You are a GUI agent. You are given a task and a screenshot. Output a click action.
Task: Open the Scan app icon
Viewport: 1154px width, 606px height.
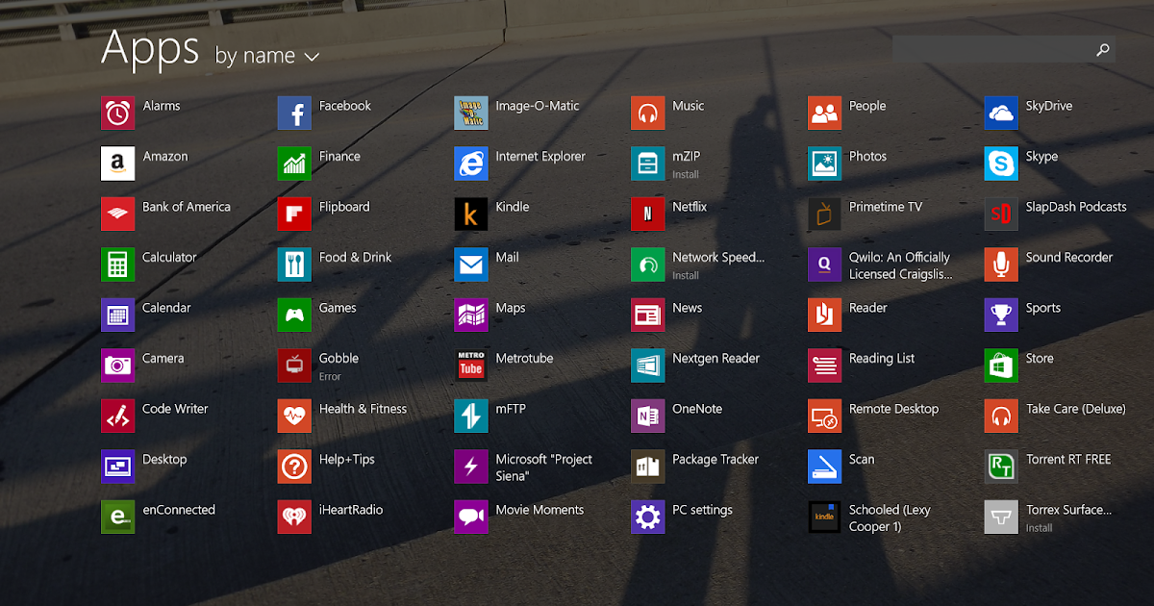(824, 467)
